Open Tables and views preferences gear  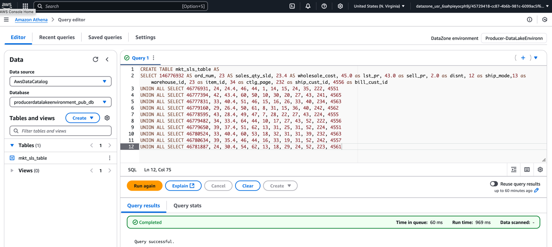[x=107, y=118]
